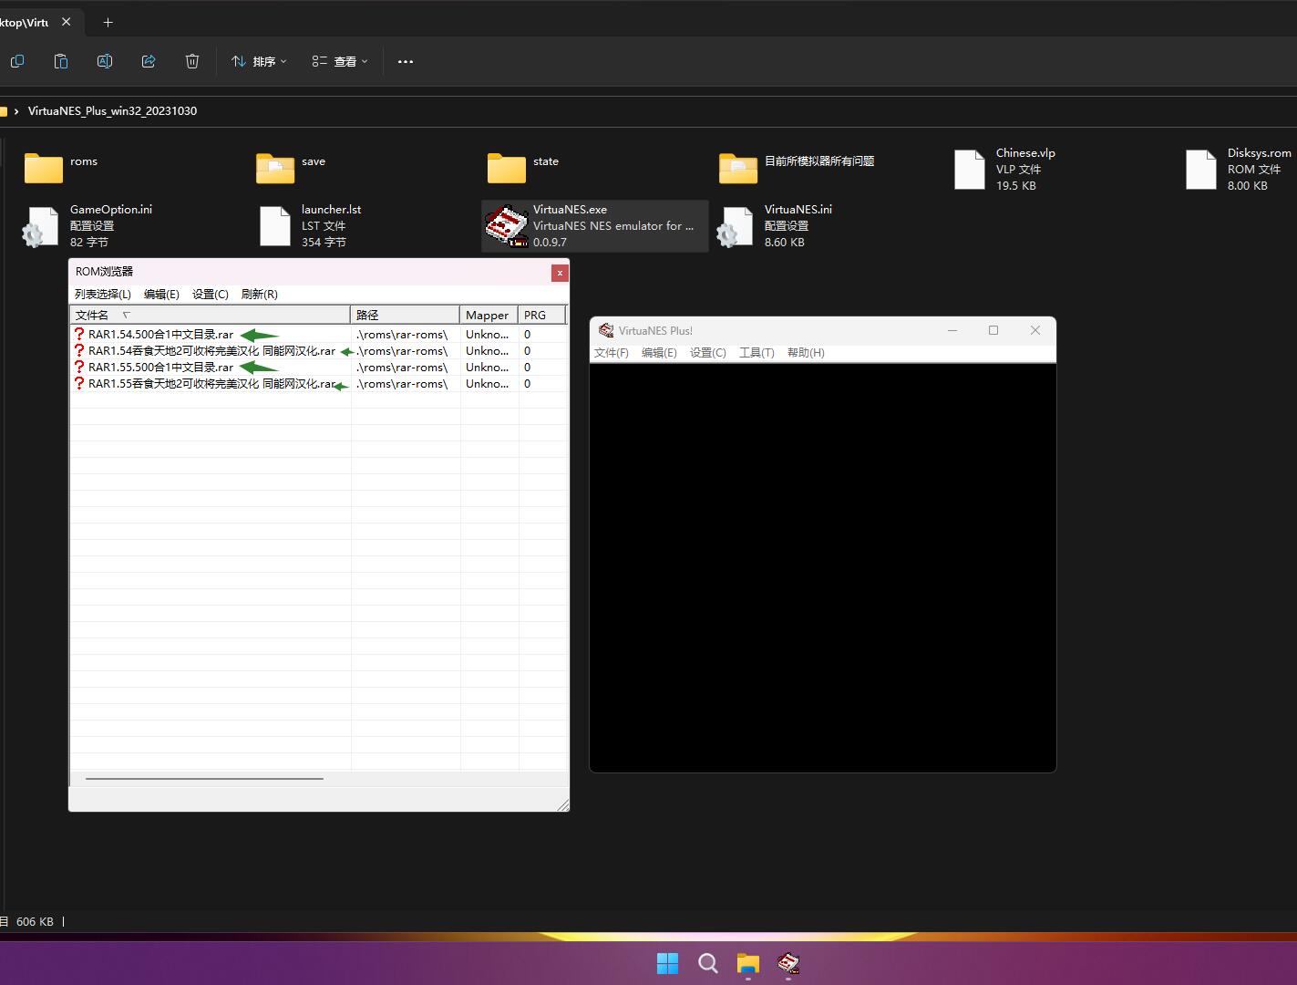Open the three-dot more options menu
The image size is (1297, 985).
(x=406, y=61)
